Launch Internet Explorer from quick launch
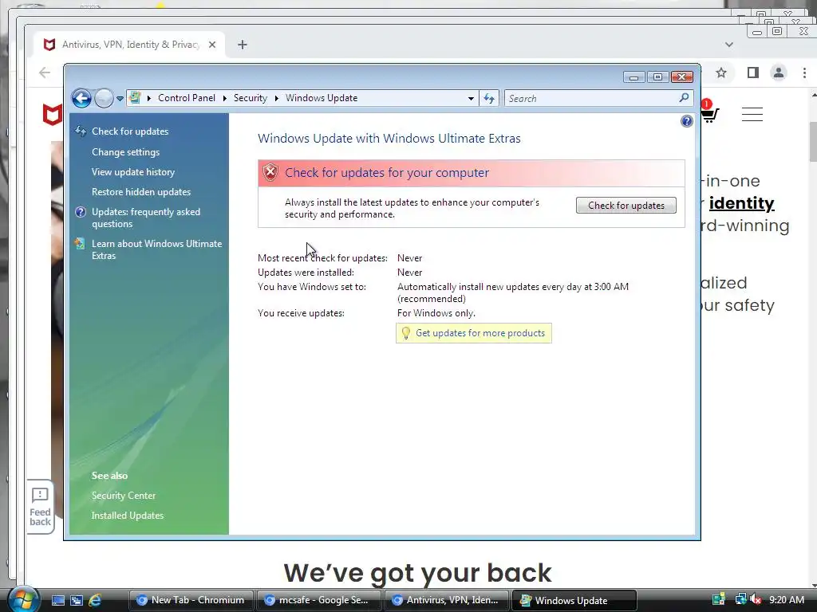817x612 pixels. (x=95, y=601)
